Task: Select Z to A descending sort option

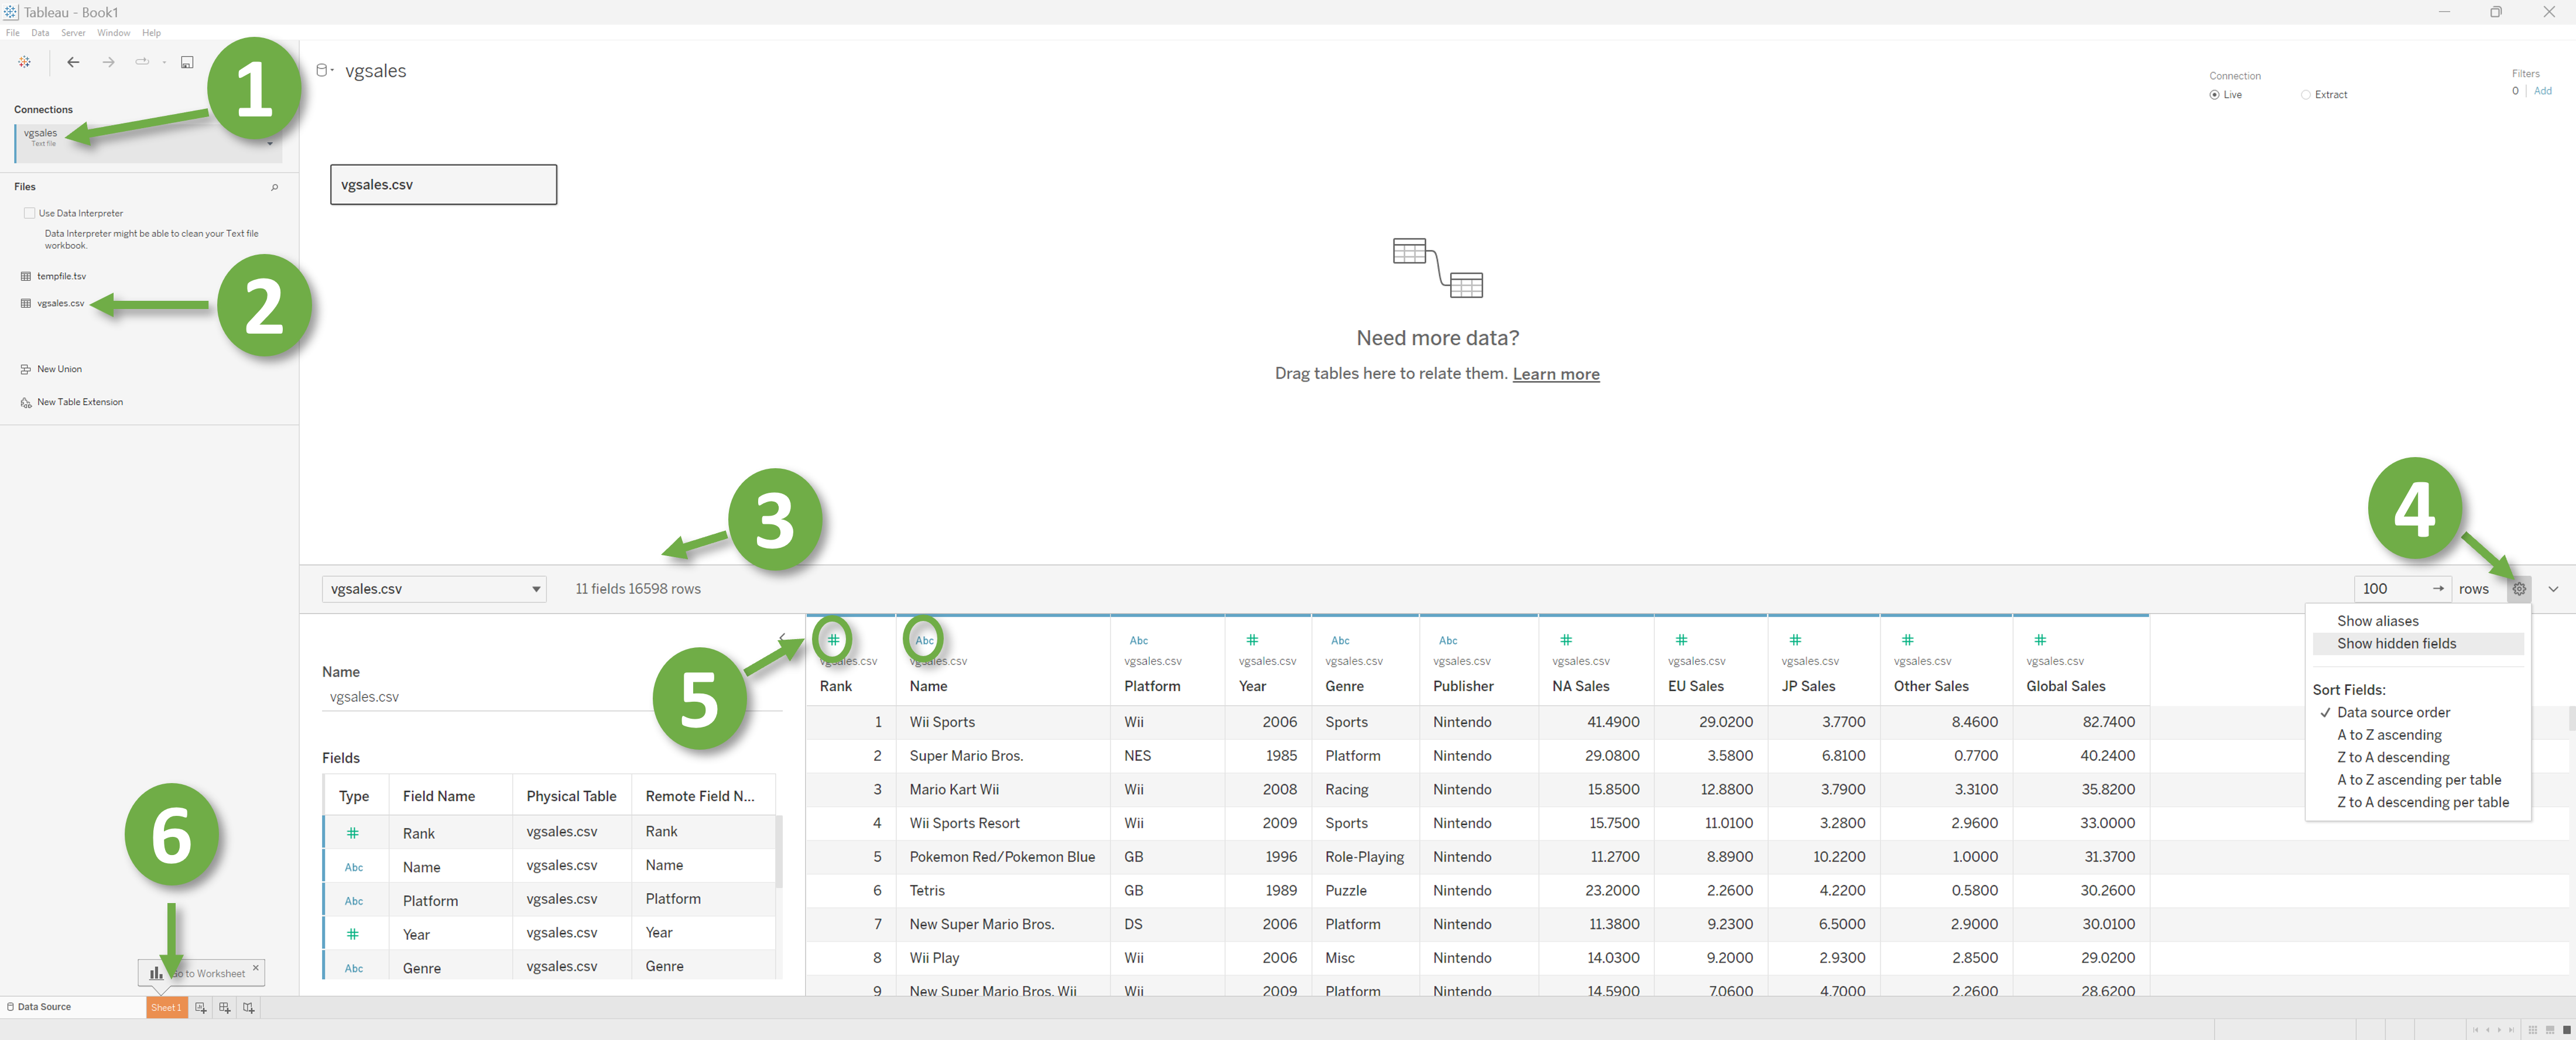Action: point(2393,758)
